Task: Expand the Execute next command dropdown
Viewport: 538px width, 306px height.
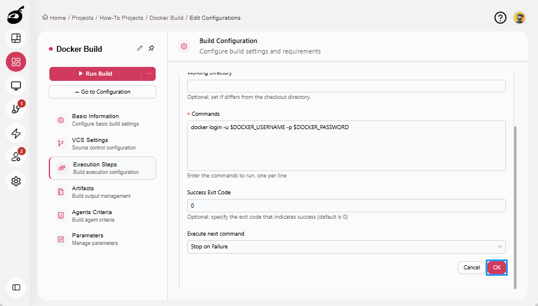Action: [346, 247]
